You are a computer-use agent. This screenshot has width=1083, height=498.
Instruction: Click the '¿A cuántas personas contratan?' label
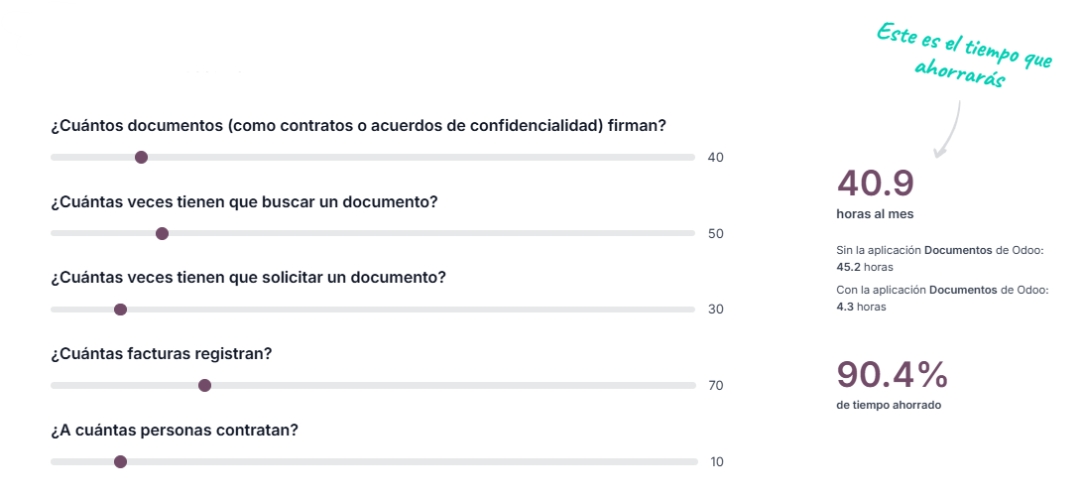pyautogui.click(x=175, y=430)
